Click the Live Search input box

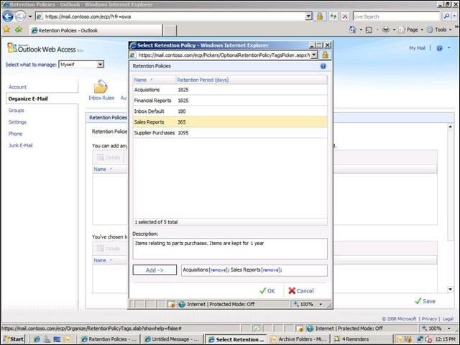[396, 17]
